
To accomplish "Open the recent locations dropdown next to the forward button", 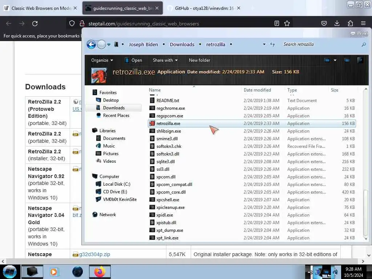I will (x=109, y=45).
